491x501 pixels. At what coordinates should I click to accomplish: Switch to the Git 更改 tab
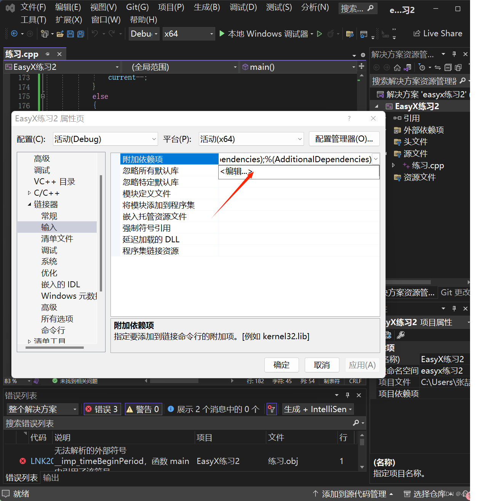click(x=455, y=292)
